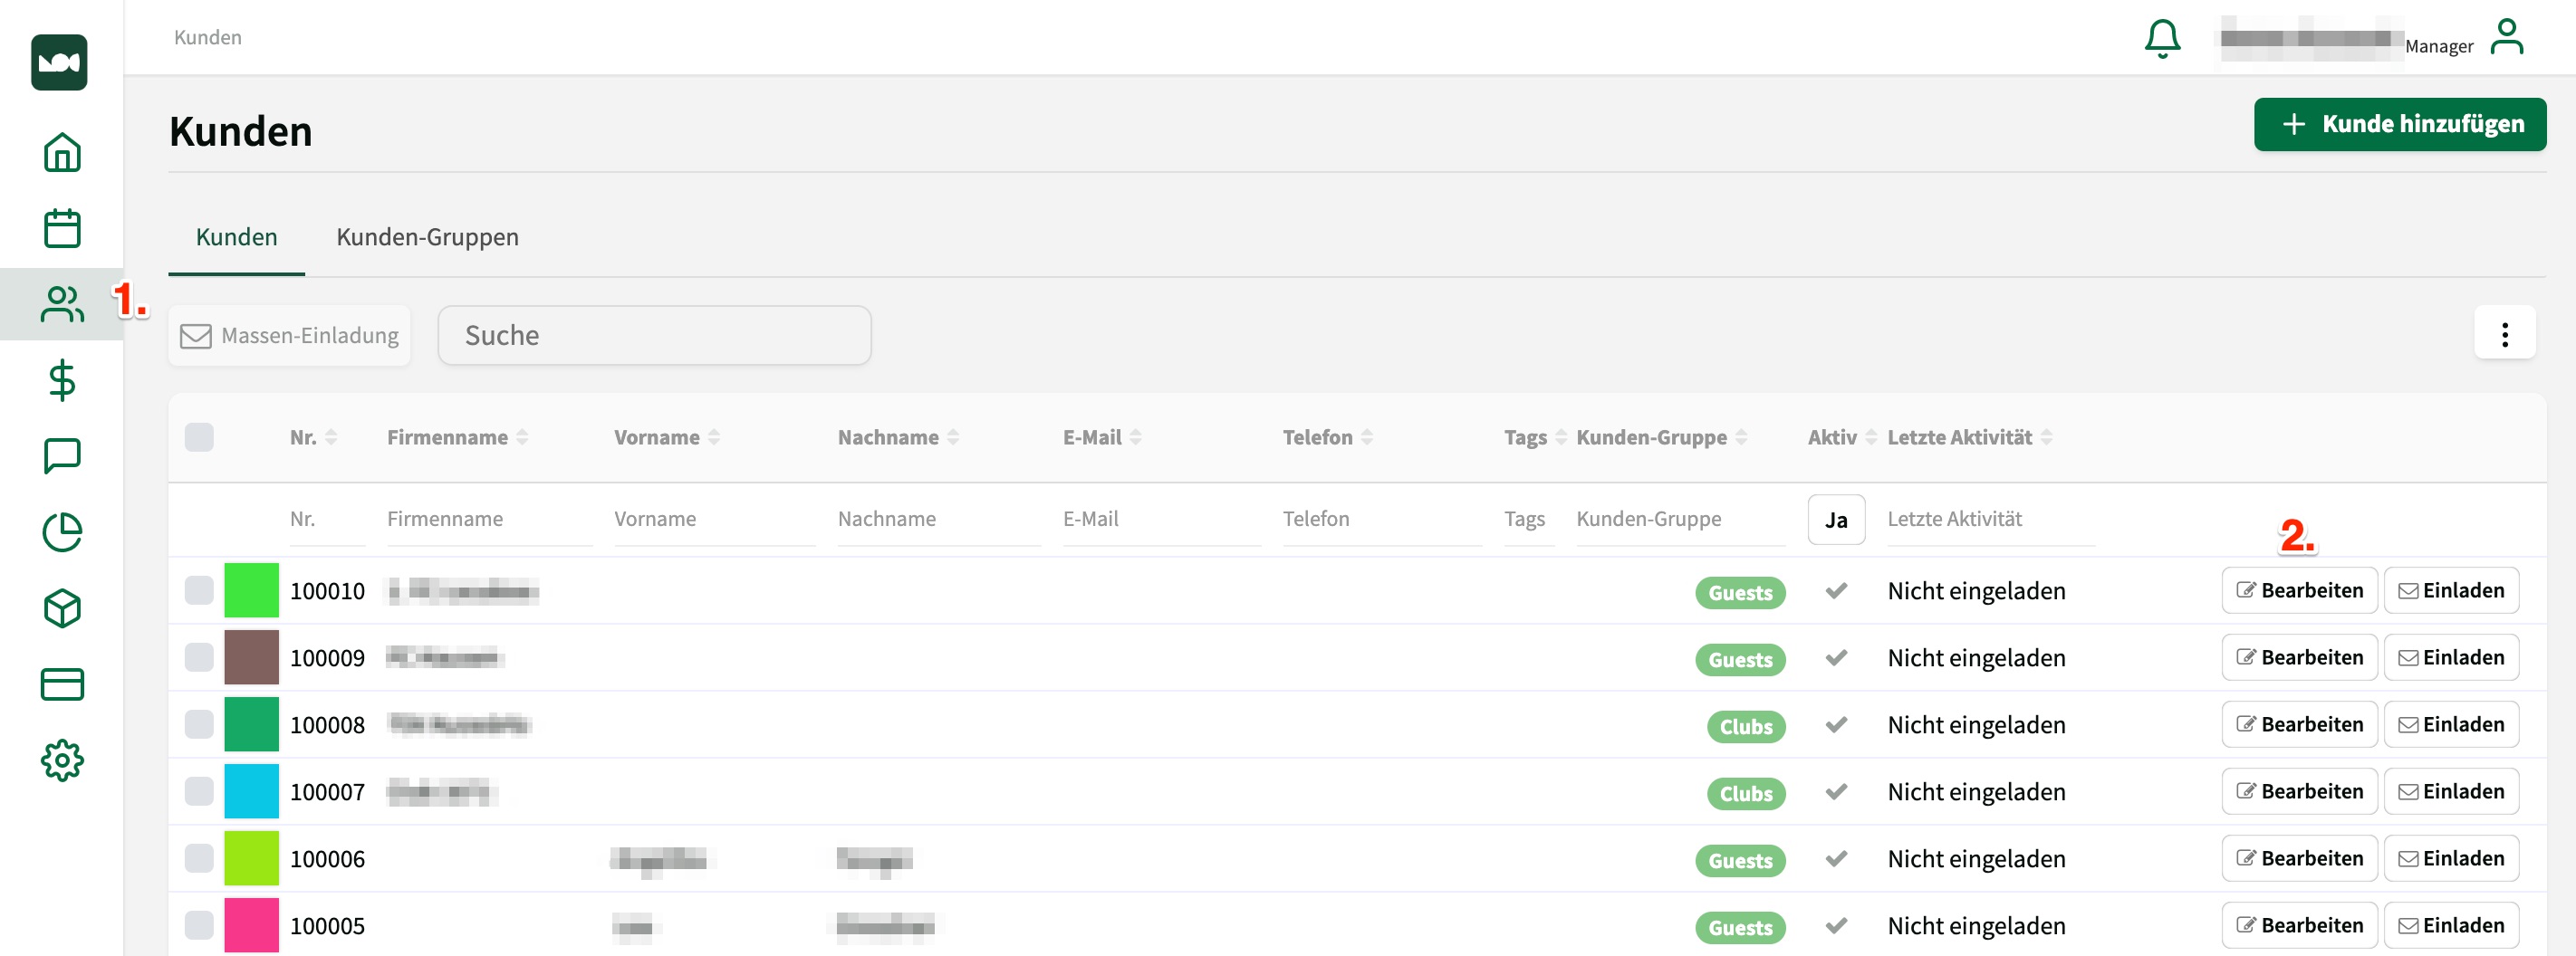Viewport: 2576px width, 956px height.
Task: Tick the select-all checkbox in table header
Action: click(x=199, y=437)
